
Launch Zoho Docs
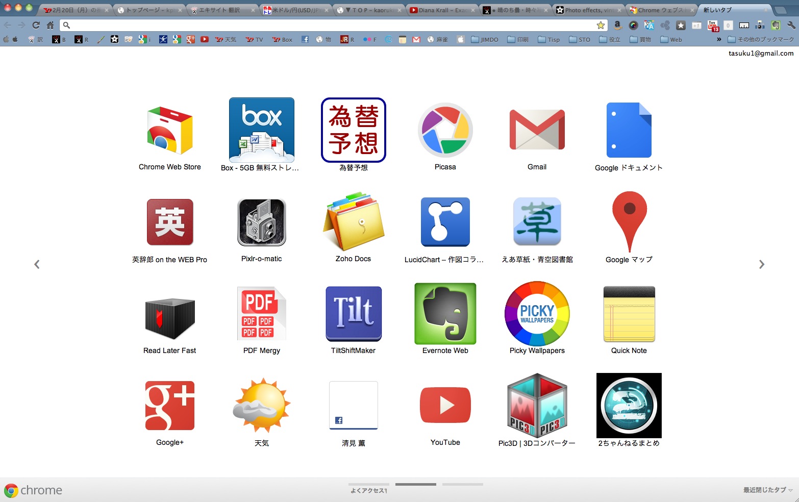[354, 222]
